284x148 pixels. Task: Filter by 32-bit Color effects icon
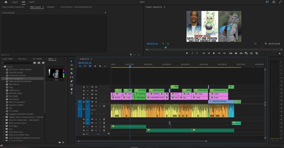point(39,63)
